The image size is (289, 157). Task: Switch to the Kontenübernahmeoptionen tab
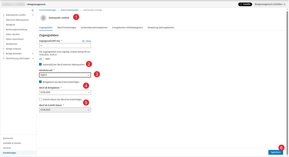click(94, 28)
